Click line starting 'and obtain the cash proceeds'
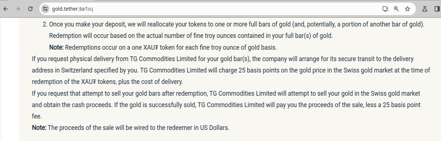Viewport: 441px width, 141px height. point(226,105)
